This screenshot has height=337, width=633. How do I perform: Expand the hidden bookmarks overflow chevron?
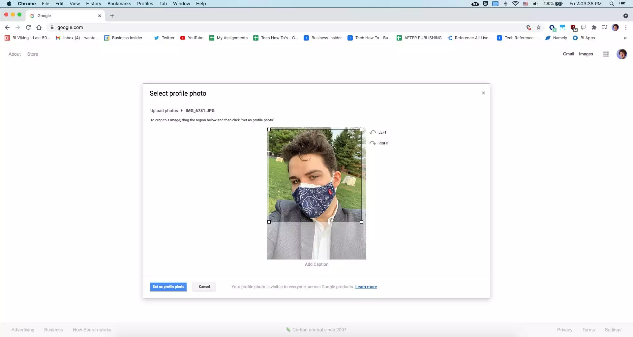coord(625,38)
